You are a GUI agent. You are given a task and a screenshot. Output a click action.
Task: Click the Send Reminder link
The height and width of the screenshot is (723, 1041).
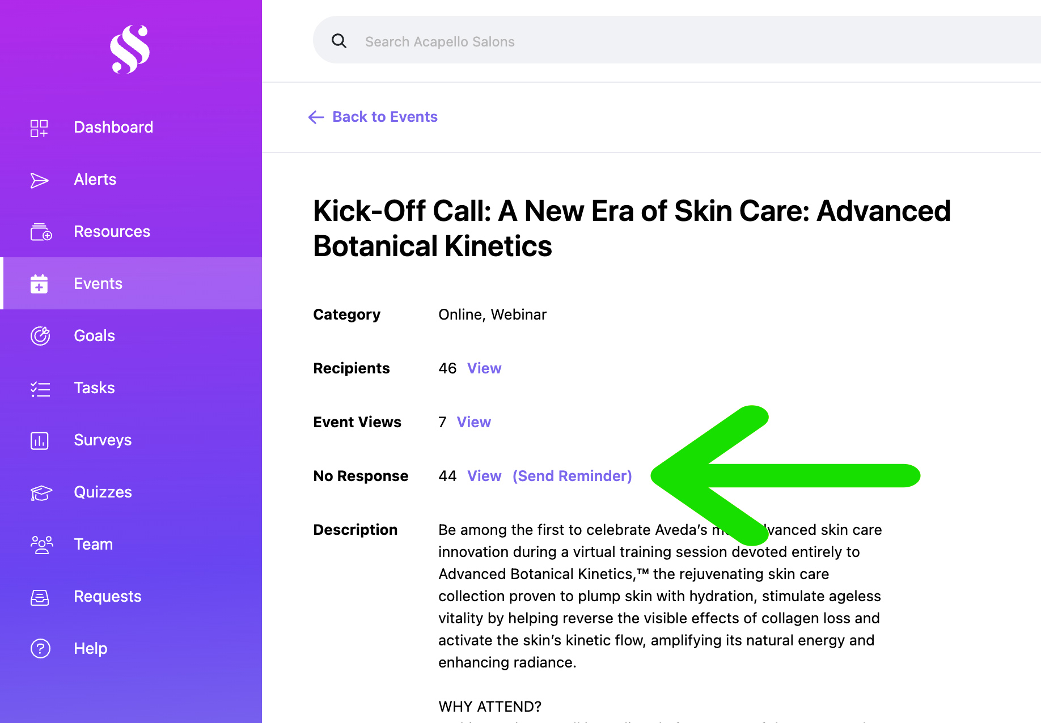pos(572,476)
